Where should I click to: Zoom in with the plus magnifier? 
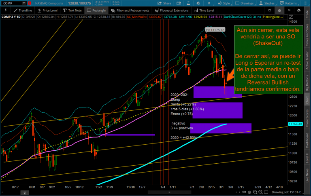pos(255,192)
